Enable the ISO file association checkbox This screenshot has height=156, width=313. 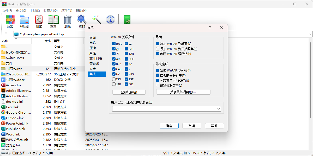pyautogui.click(x=114, y=79)
